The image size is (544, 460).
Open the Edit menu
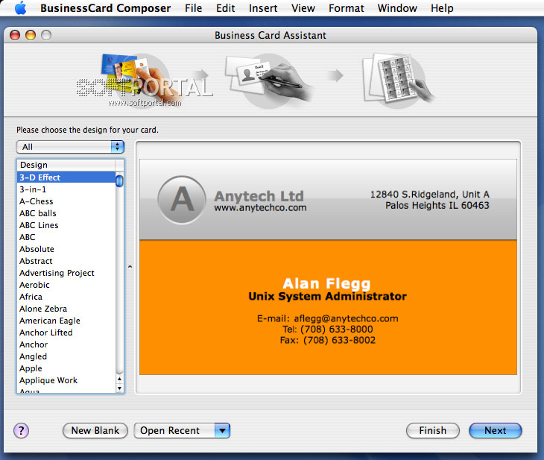[226, 8]
